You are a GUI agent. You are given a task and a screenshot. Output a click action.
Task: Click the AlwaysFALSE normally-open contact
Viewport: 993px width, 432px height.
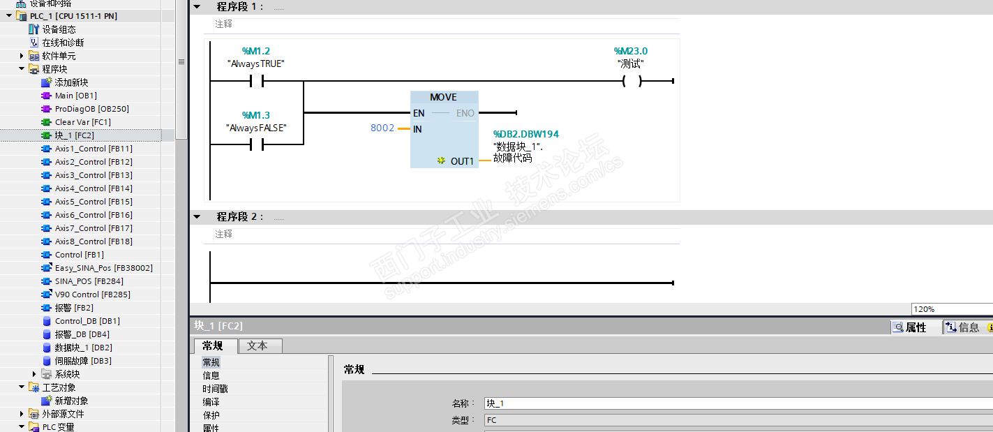point(257,144)
